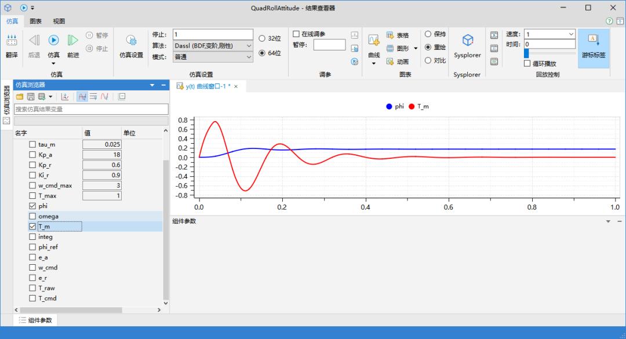Open the 组件参数 panel dropdown arrow

[x=608, y=221]
